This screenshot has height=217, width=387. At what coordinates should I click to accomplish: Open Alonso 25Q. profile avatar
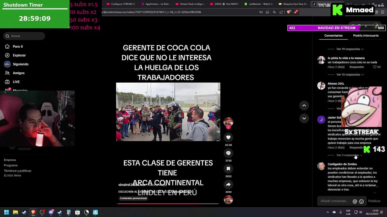coord(321,86)
